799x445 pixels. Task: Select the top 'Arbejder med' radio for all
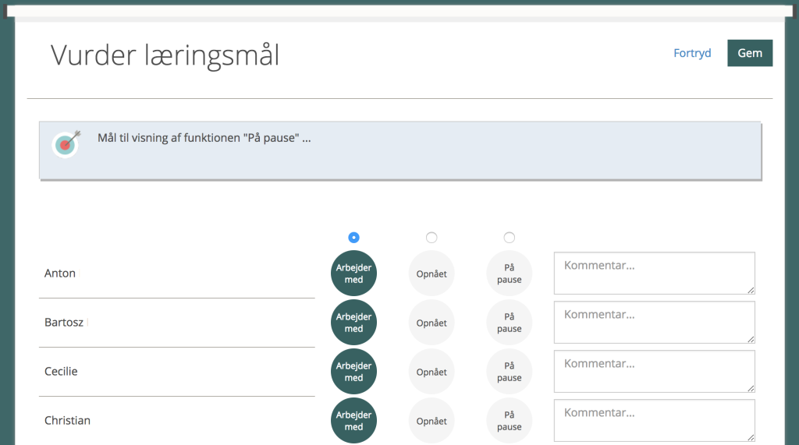tap(353, 238)
